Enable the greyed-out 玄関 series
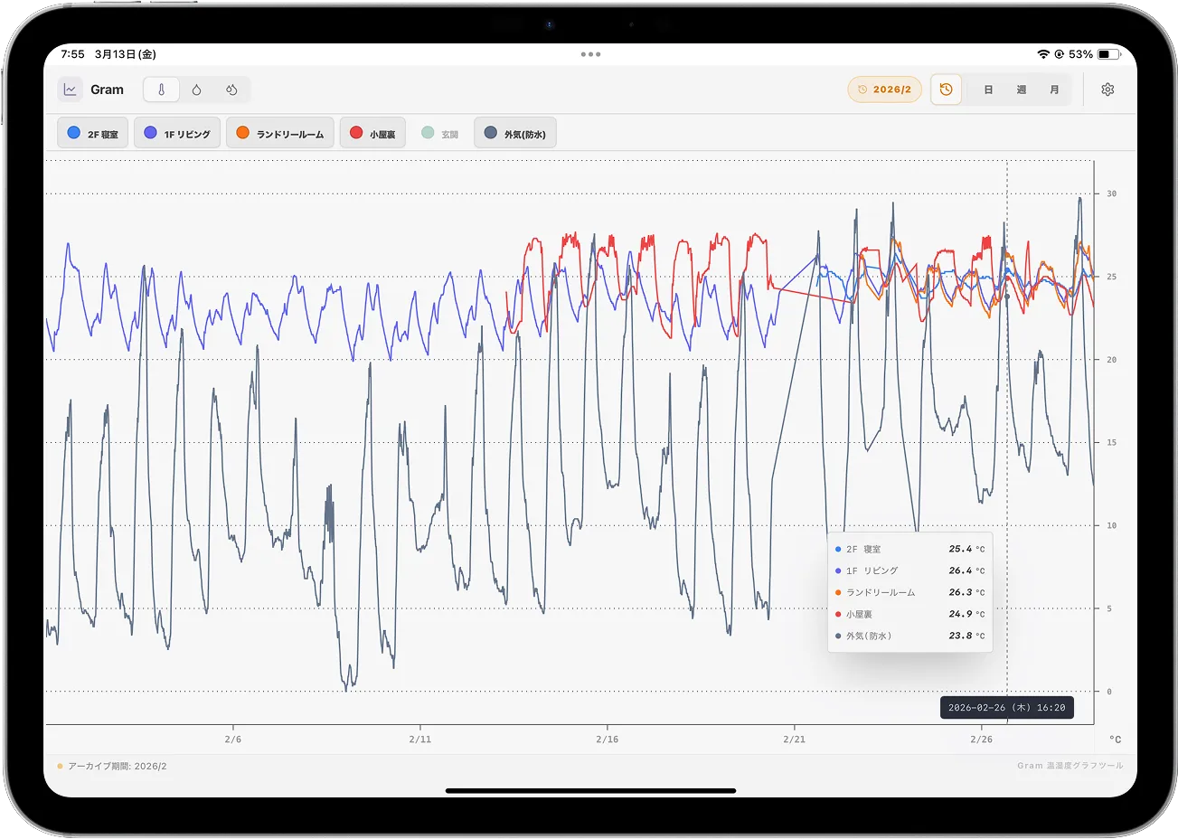Screen dimensions: 1178x839 coord(440,134)
